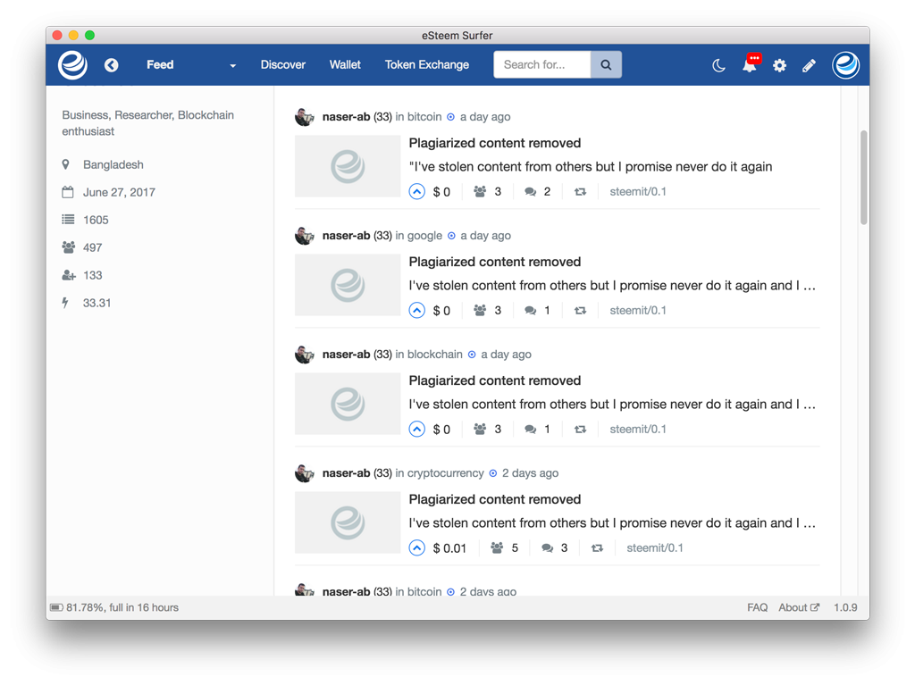Open comments on the google post
This screenshot has height=685, width=915.
coord(537,311)
